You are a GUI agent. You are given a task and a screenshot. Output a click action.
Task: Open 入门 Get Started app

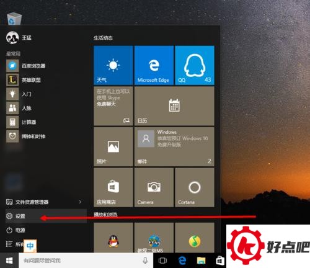point(19,94)
